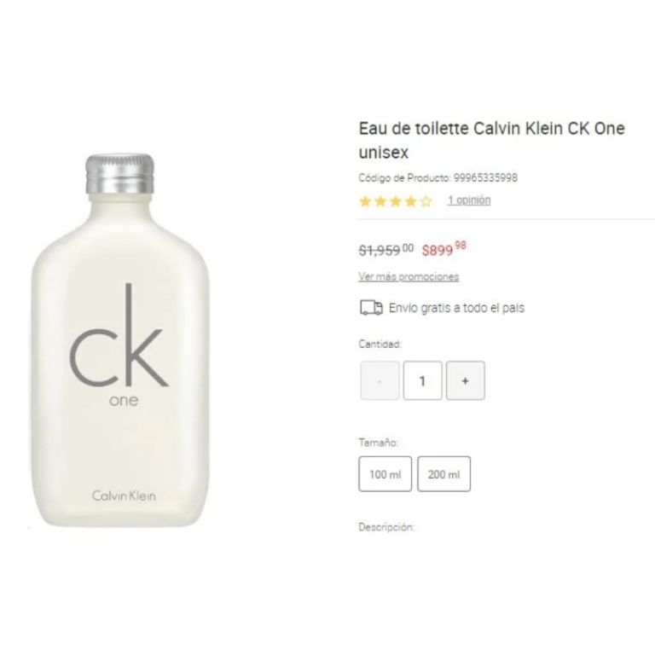The image size is (655, 655).
Task: Choose the 200 ml size option
Action: point(443,473)
